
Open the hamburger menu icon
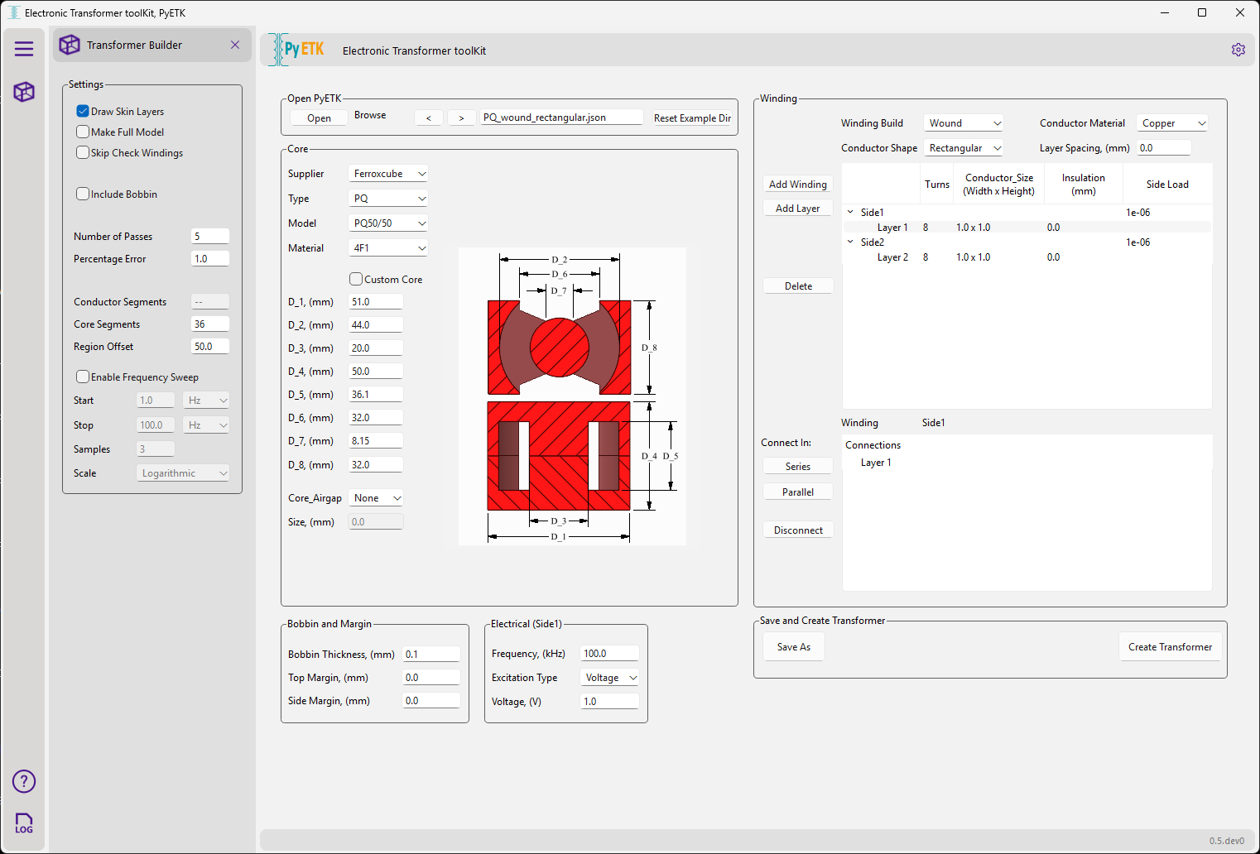coord(24,49)
